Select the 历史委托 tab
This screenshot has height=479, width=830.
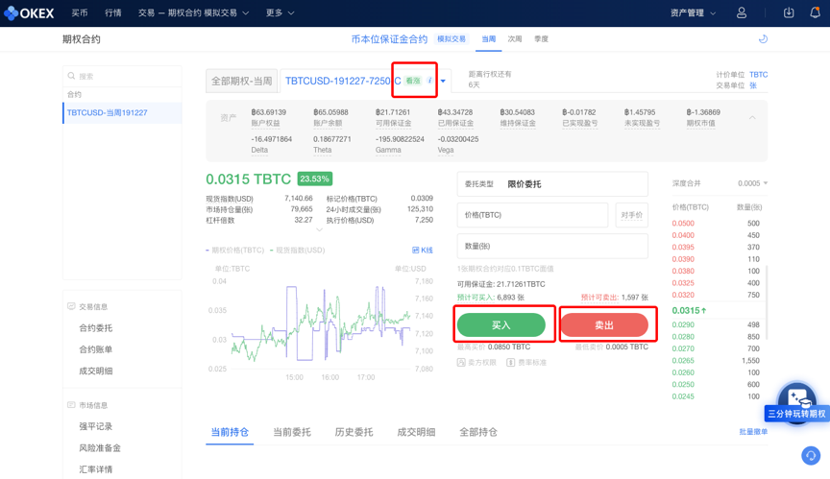tap(354, 432)
